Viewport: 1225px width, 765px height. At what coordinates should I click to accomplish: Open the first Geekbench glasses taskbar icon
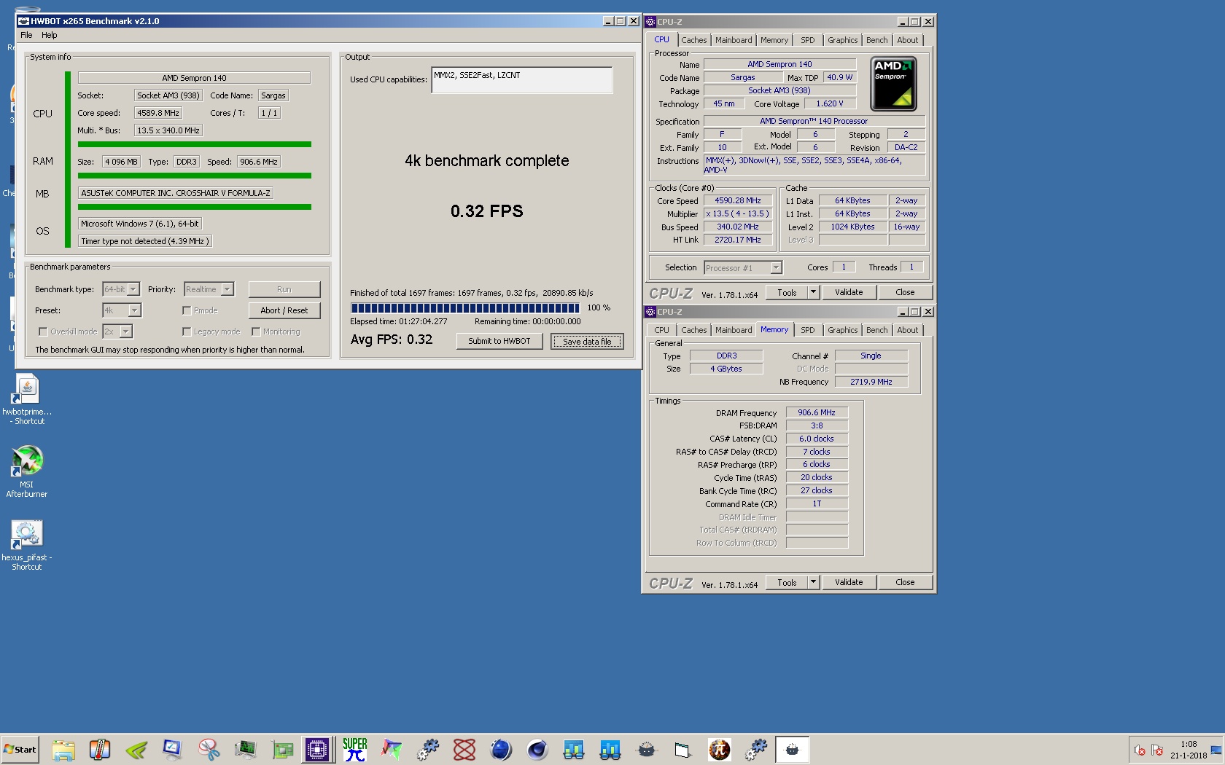(x=574, y=750)
